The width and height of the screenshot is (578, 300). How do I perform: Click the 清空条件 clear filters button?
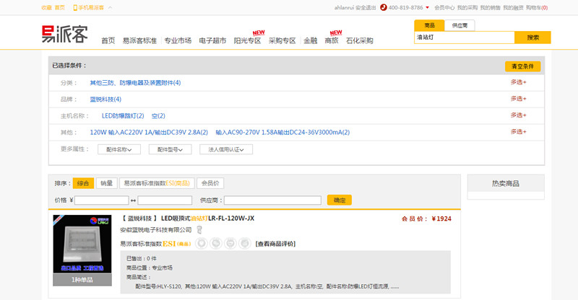(522, 66)
